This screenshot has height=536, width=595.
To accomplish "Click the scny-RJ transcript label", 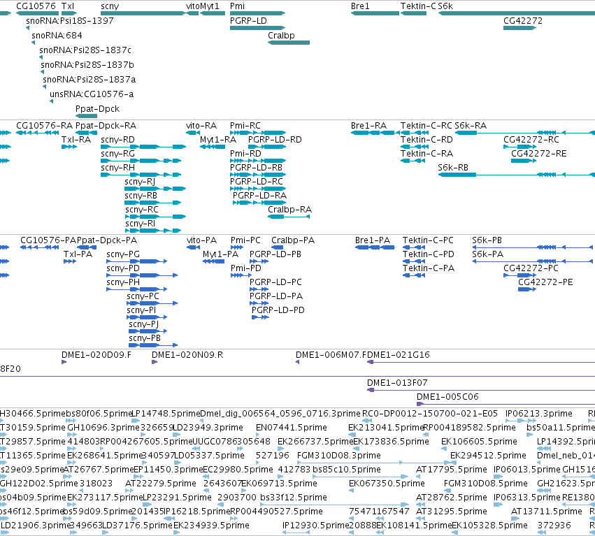I will click(x=140, y=182).
